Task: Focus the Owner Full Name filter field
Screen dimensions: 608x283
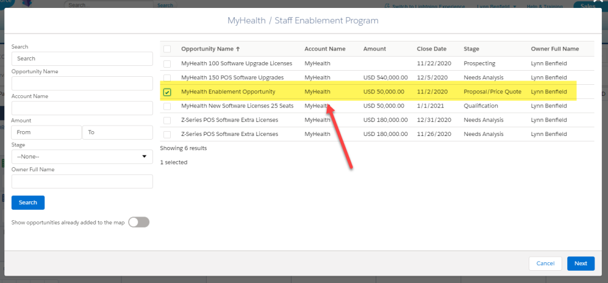Action: [x=82, y=181]
